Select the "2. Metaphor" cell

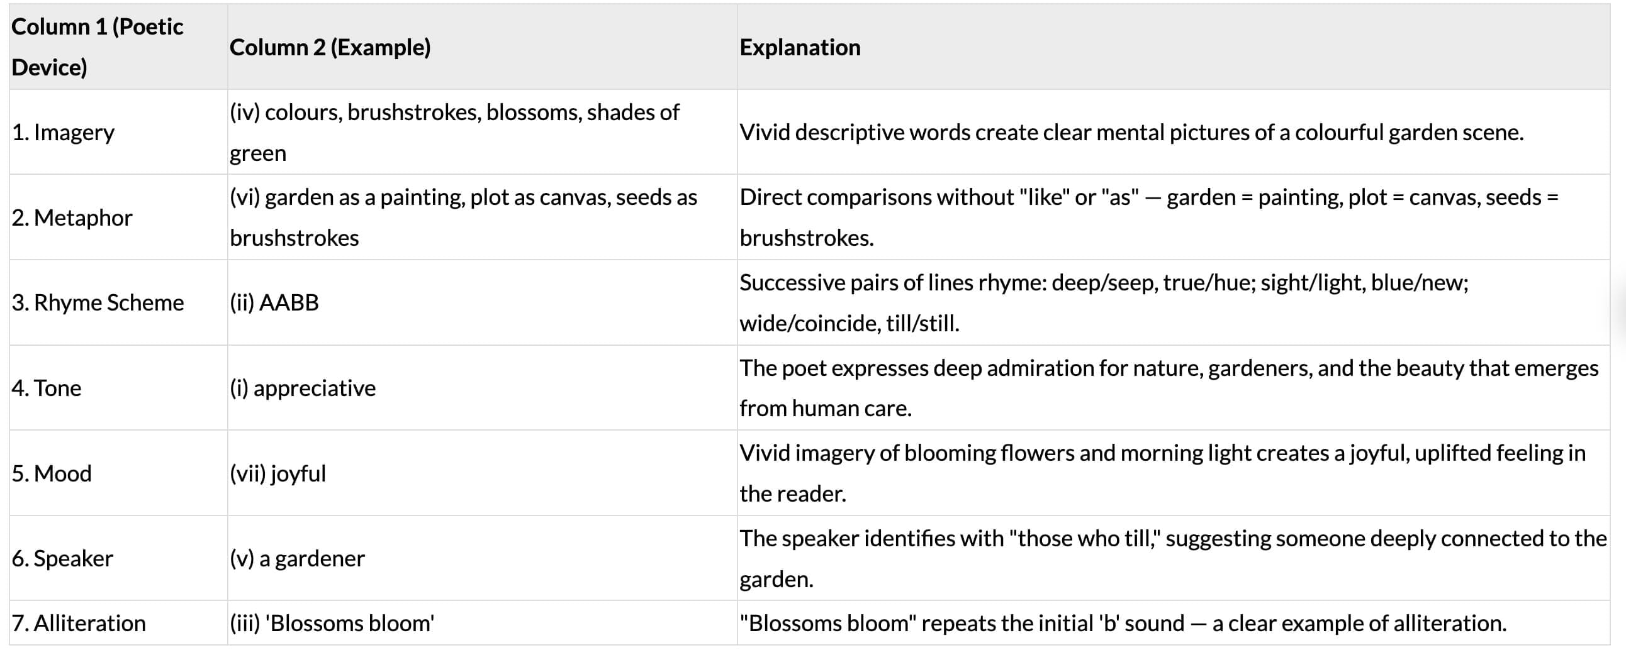(x=72, y=217)
